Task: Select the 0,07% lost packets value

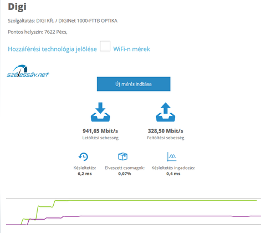Action: 125,174
